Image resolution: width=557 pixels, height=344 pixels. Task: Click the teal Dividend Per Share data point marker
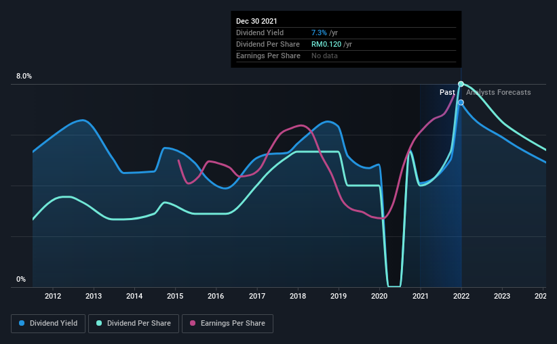(461, 84)
